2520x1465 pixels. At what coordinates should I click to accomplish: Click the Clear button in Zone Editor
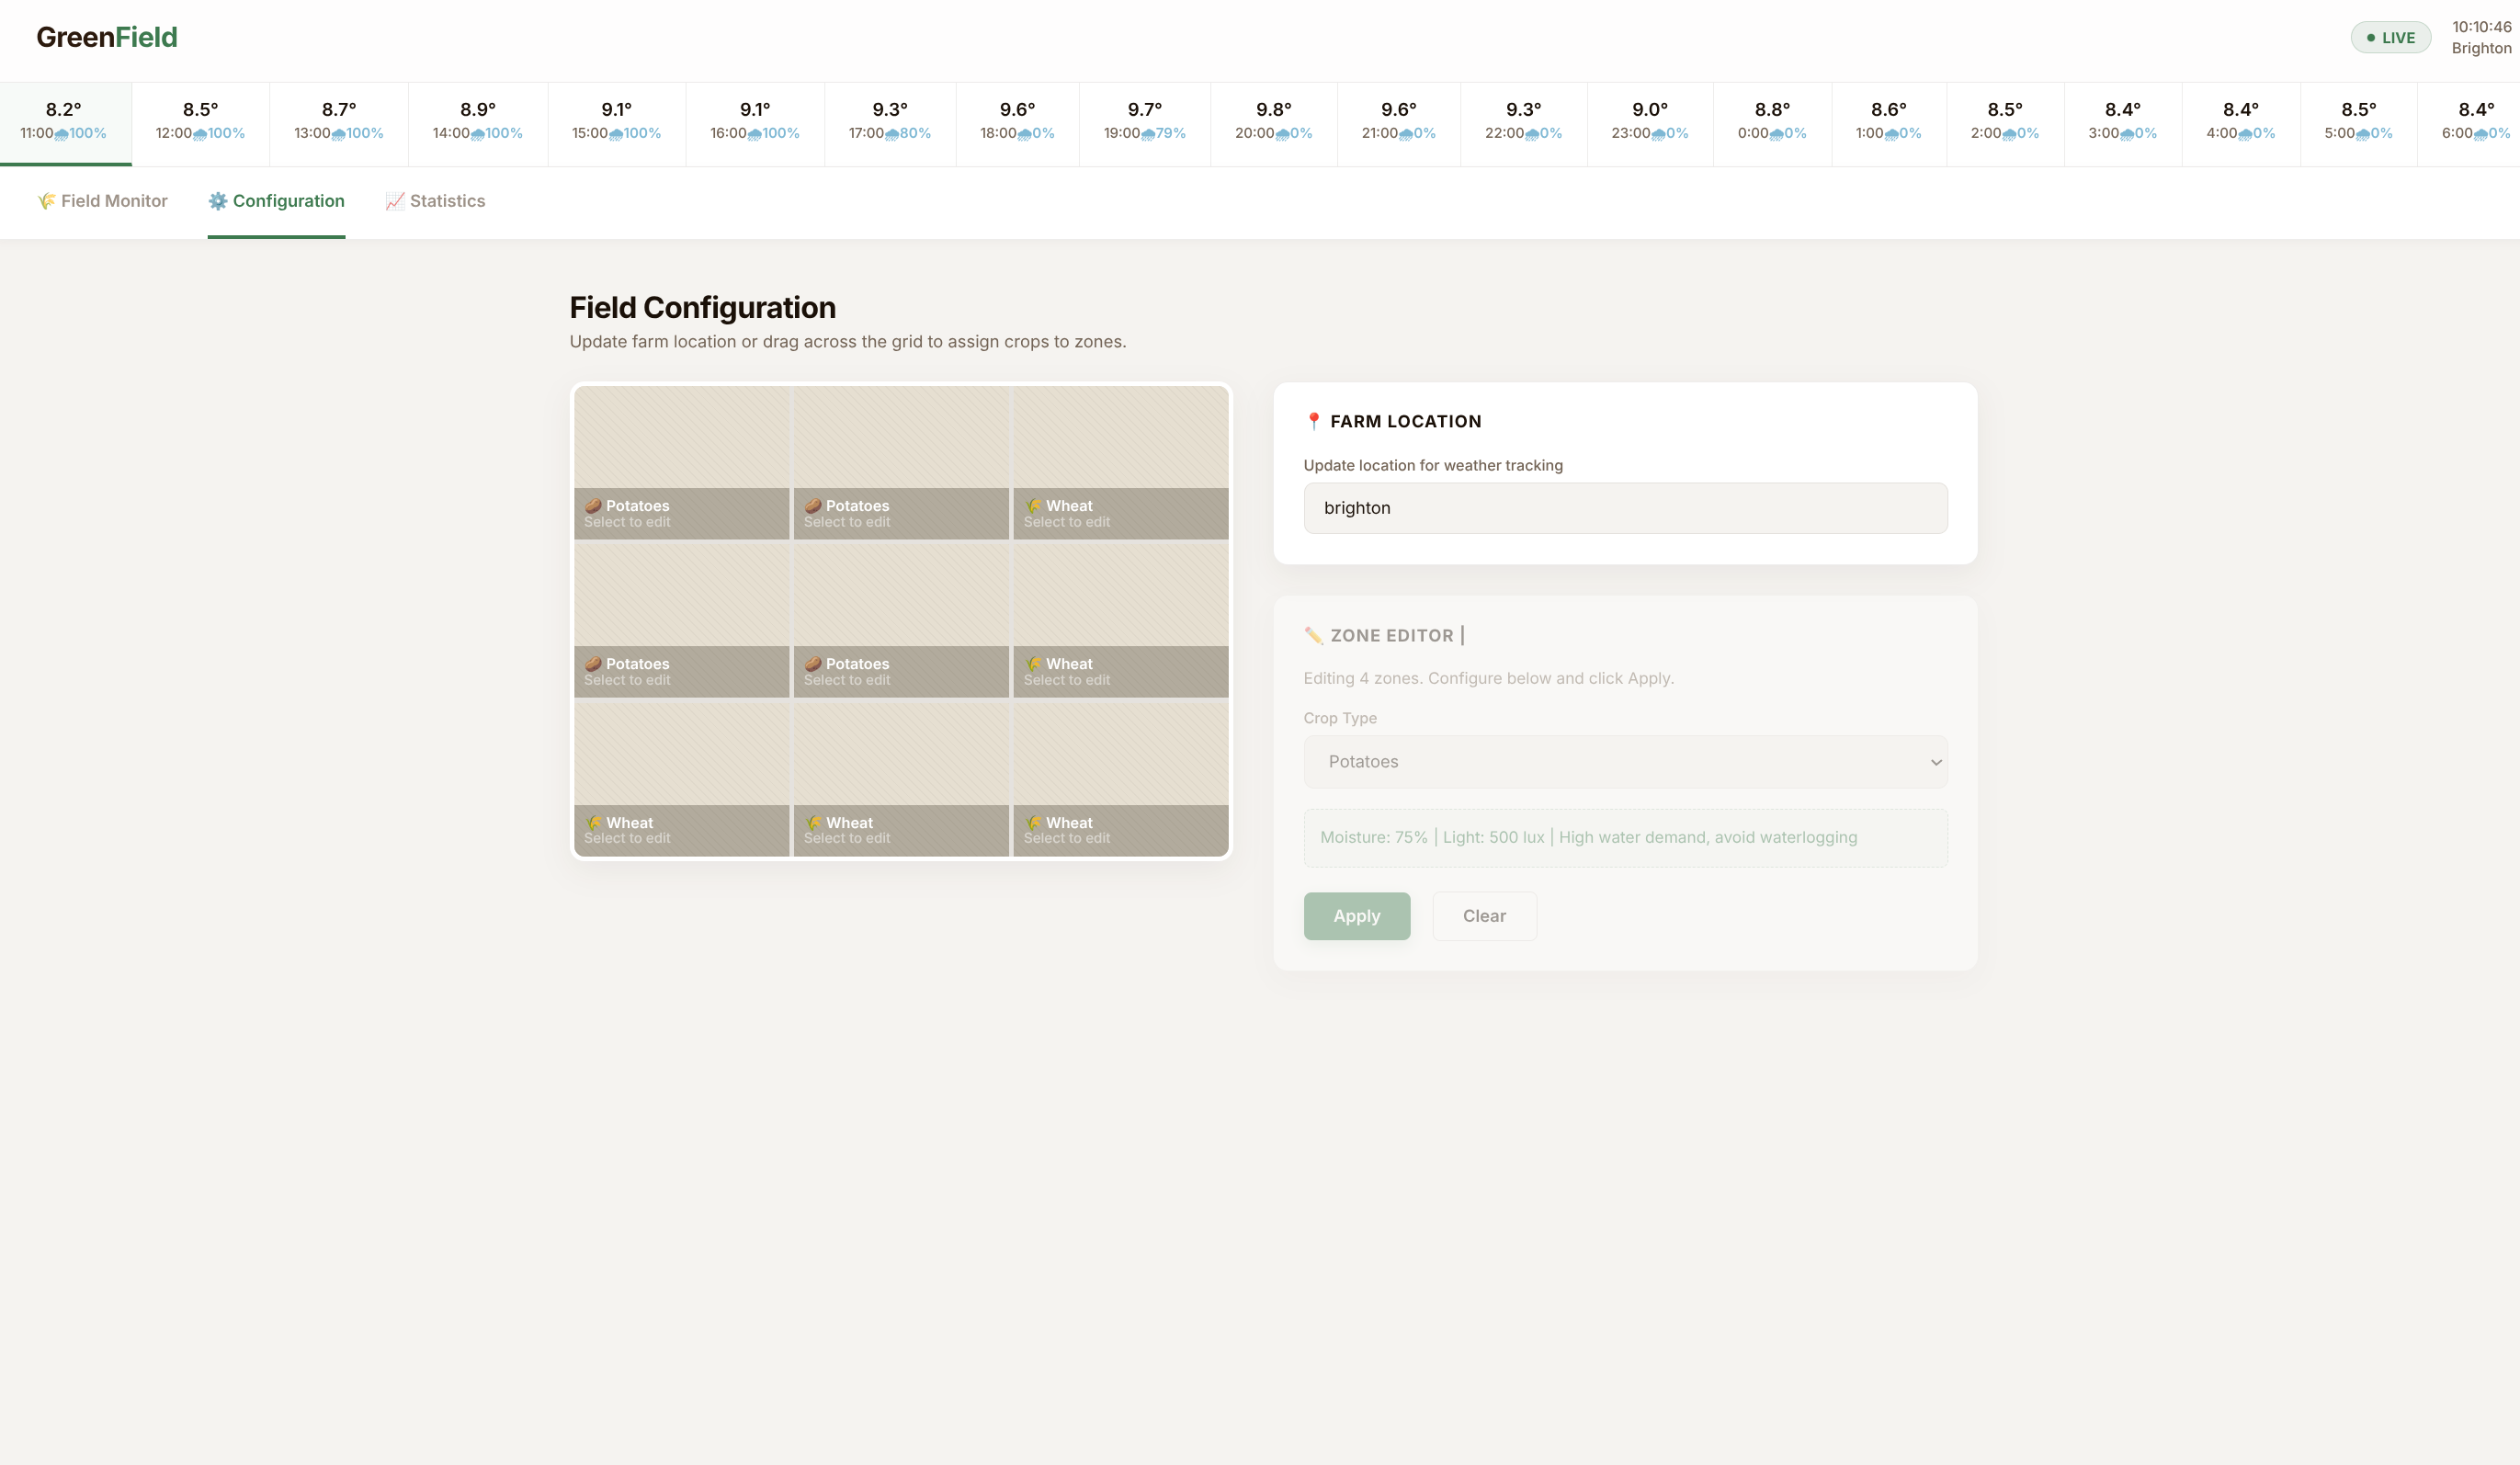click(1483, 916)
